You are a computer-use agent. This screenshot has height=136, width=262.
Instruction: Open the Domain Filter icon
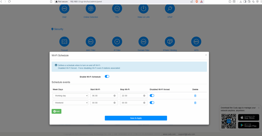pos(144,42)
